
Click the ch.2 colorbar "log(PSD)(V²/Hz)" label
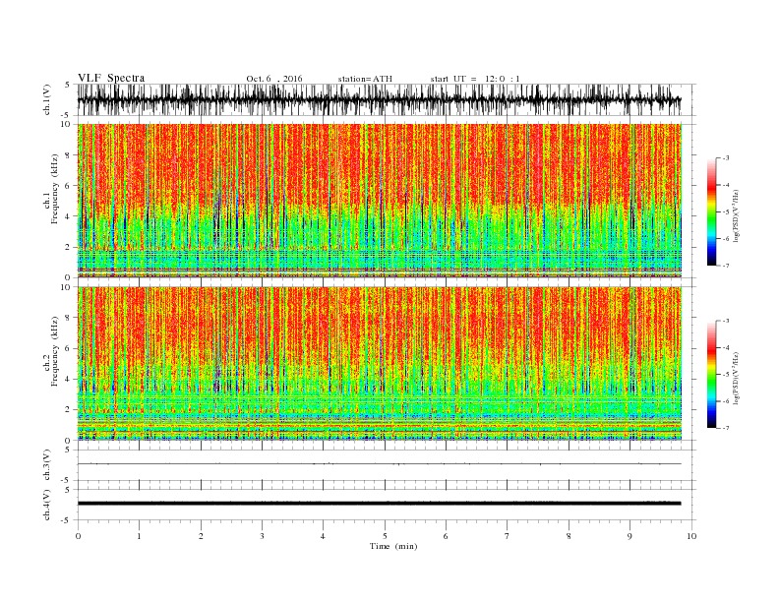point(737,378)
